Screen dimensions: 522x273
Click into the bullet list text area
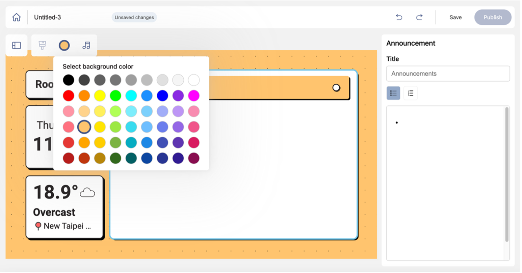pos(446,183)
